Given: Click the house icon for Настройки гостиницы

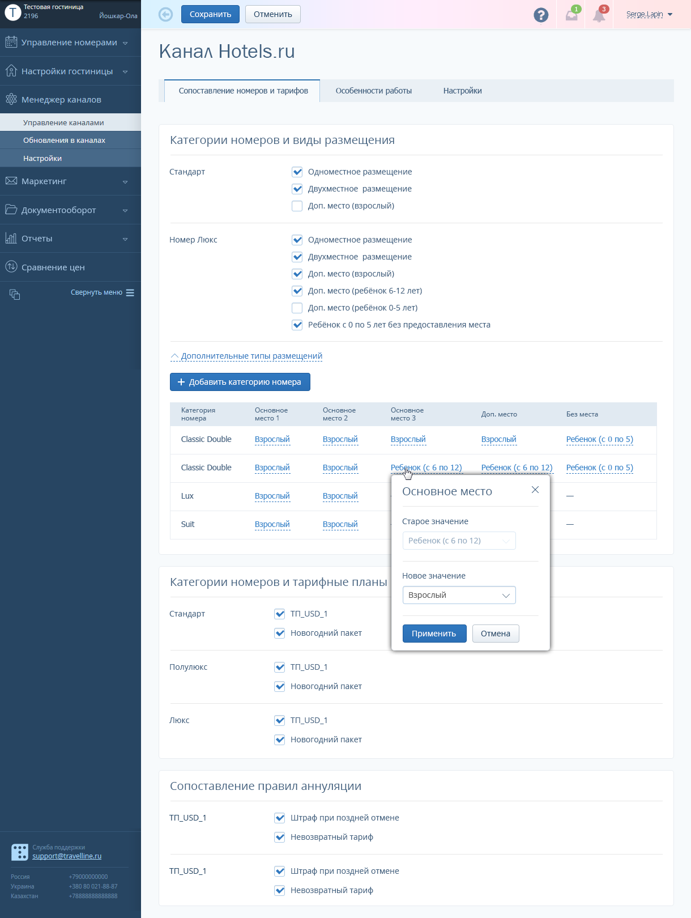Looking at the screenshot, I should coord(11,71).
